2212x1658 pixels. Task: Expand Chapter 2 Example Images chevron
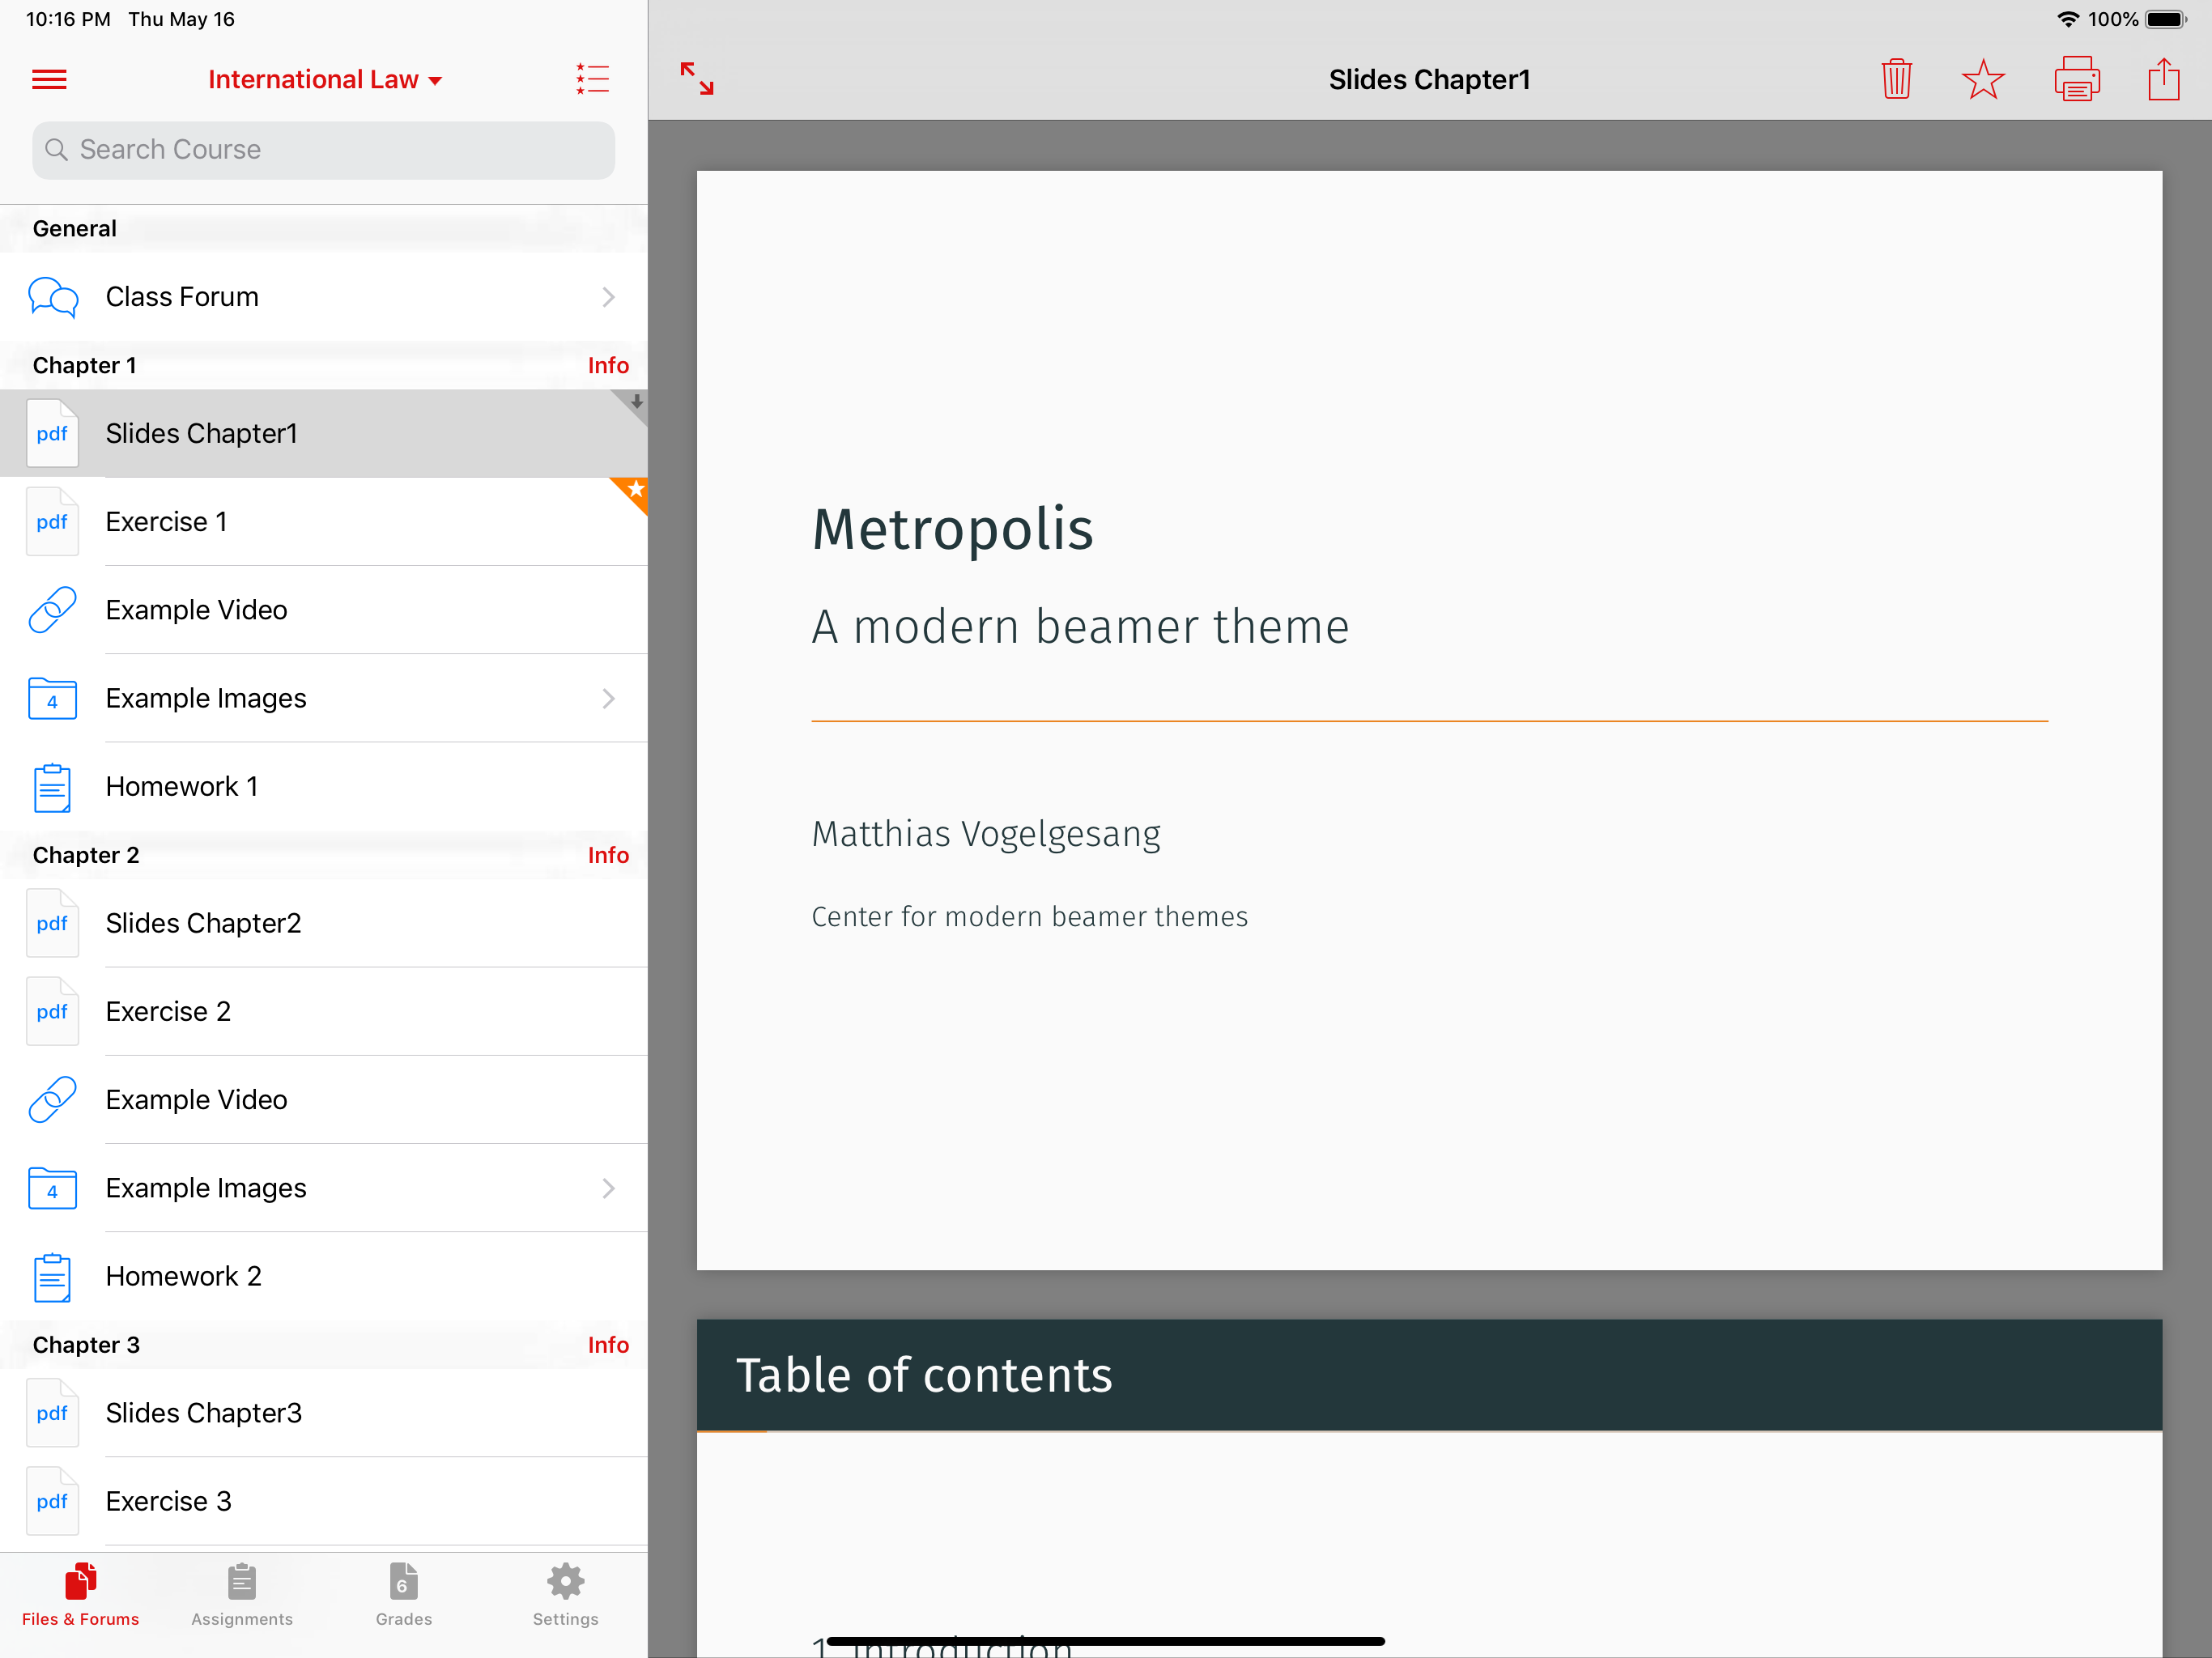pos(608,1188)
